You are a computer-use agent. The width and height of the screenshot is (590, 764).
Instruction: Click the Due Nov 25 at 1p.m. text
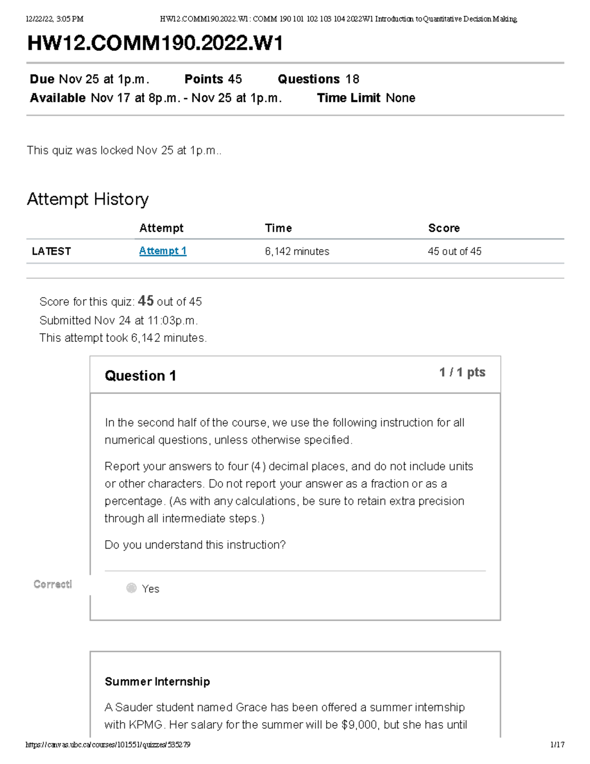(89, 79)
